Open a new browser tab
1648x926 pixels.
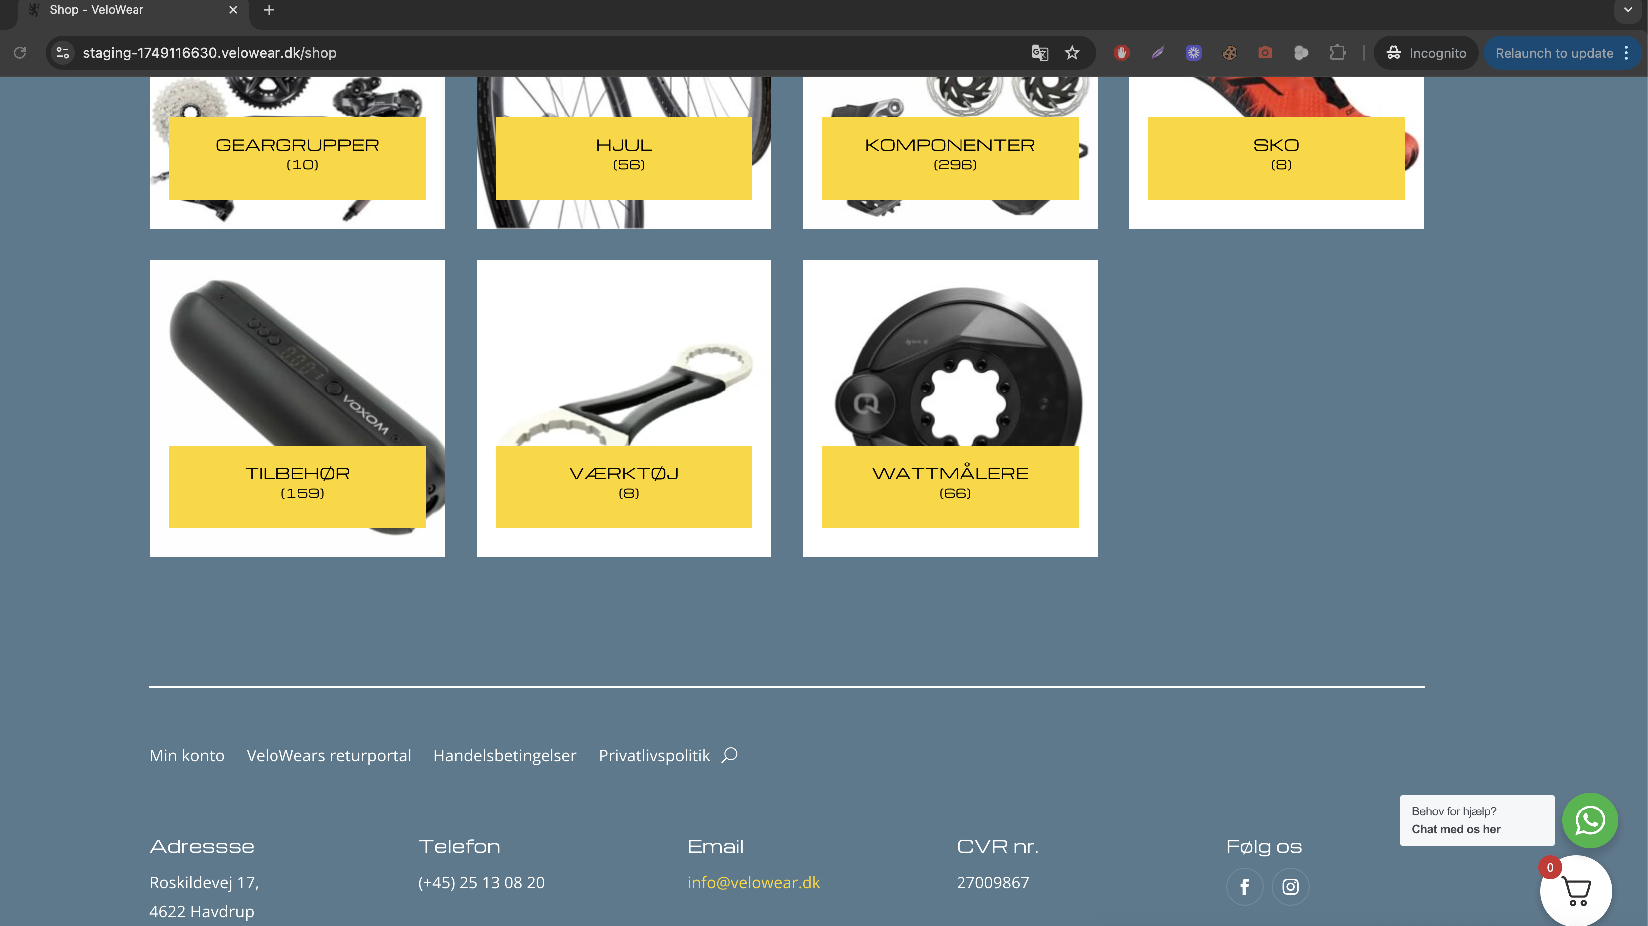tap(269, 10)
